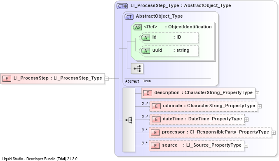Click the A icon of id attribute
The height and width of the screenshot is (161, 279).
tap(146, 38)
